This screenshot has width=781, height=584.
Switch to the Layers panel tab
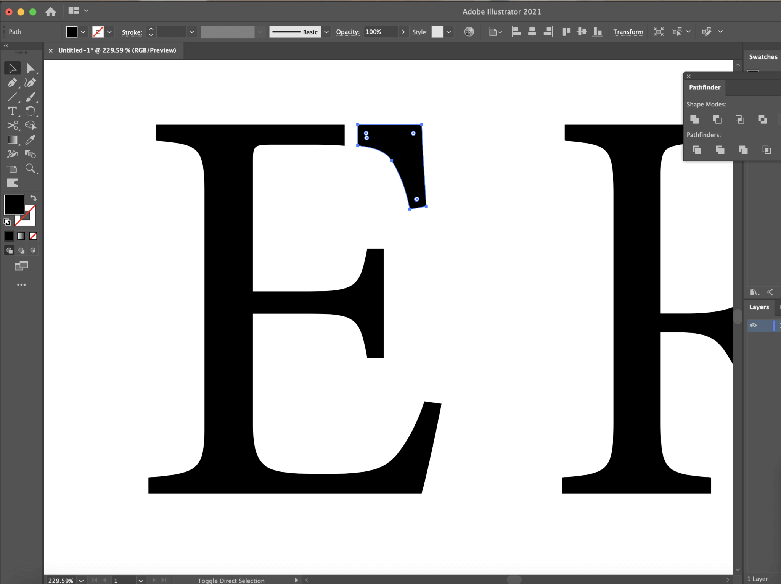click(759, 307)
